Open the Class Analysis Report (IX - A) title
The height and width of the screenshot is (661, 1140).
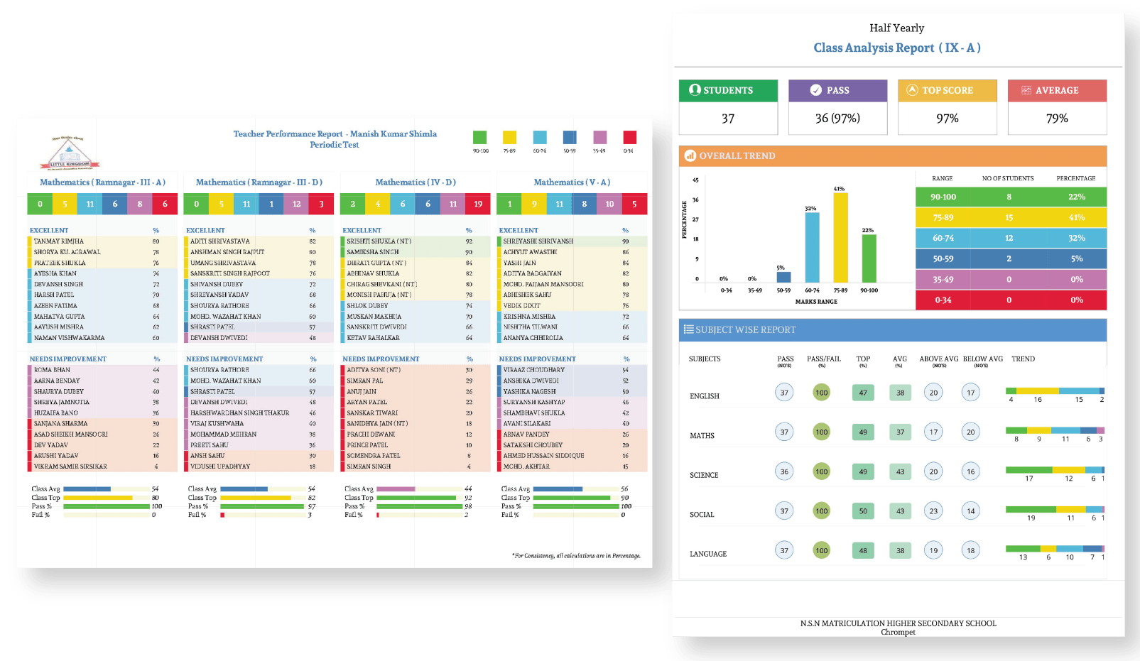click(x=896, y=48)
